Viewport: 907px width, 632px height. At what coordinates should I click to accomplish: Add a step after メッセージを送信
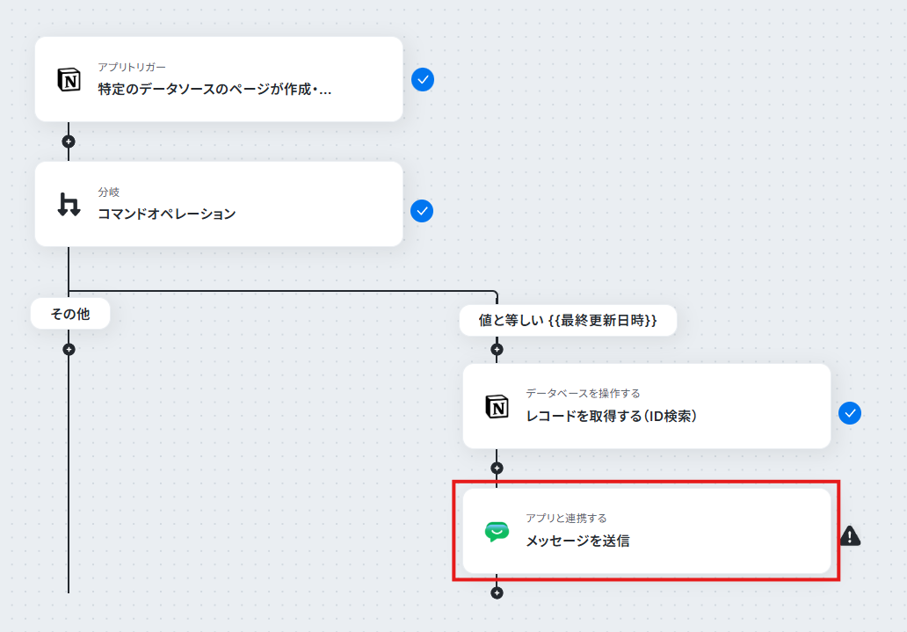click(x=497, y=592)
